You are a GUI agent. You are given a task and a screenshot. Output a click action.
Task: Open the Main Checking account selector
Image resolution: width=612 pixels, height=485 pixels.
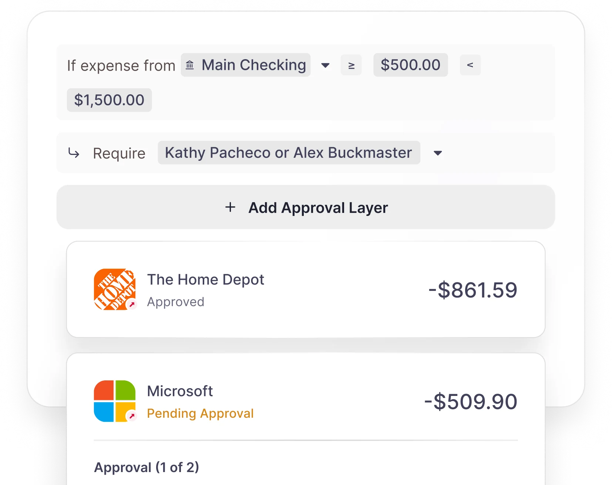tap(246, 65)
